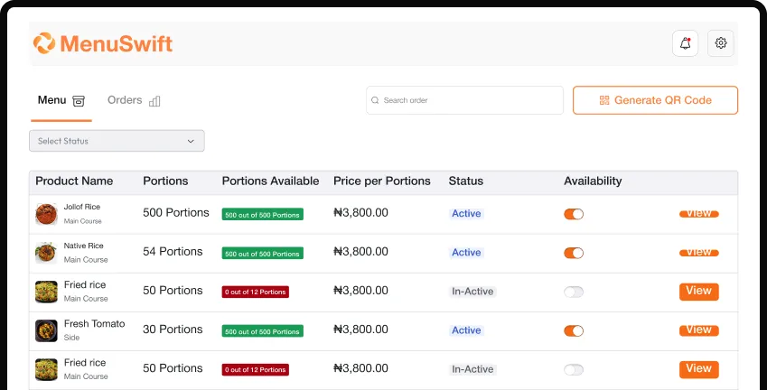This screenshot has height=390, width=767.
Task: Click the Portions Available column header
Action: click(x=270, y=181)
